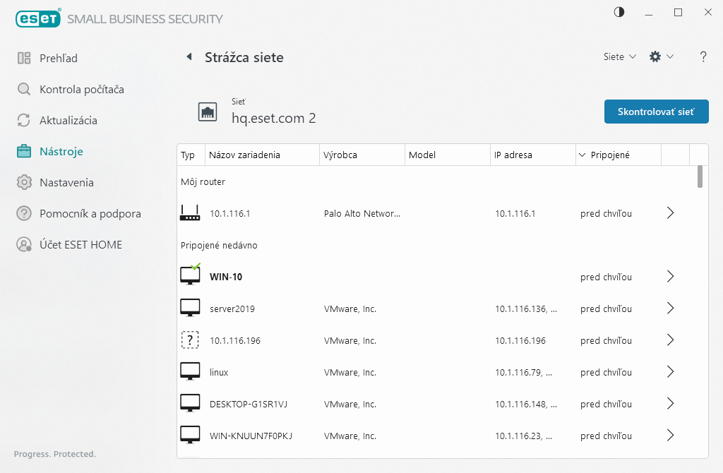Open the gear settings dropdown menu
Viewport: 723px width, 473px height.
tap(661, 57)
